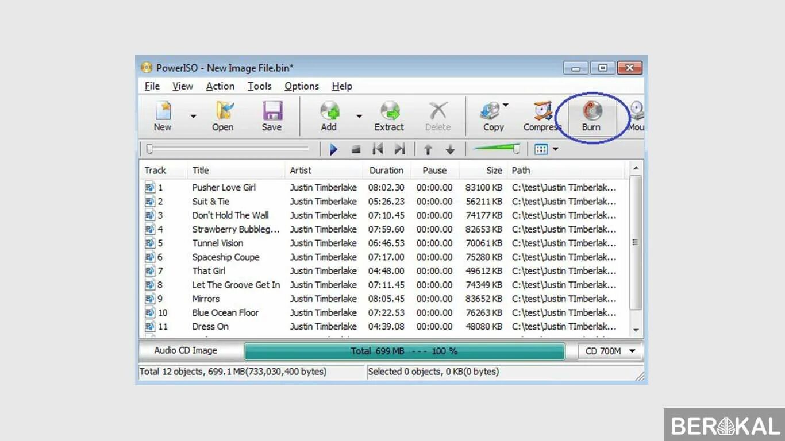Image resolution: width=785 pixels, height=441 pixels.
Task: Click the Stop playback square button
Action: click(356, 150)
